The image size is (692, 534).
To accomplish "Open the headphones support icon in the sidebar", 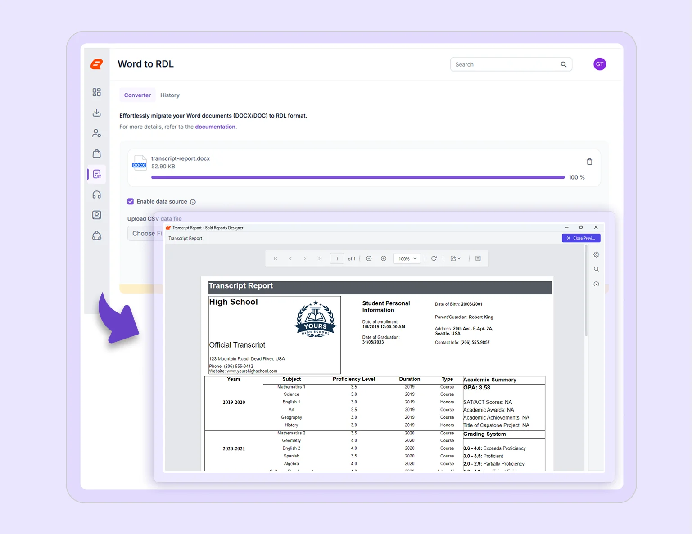I will 96,194.
